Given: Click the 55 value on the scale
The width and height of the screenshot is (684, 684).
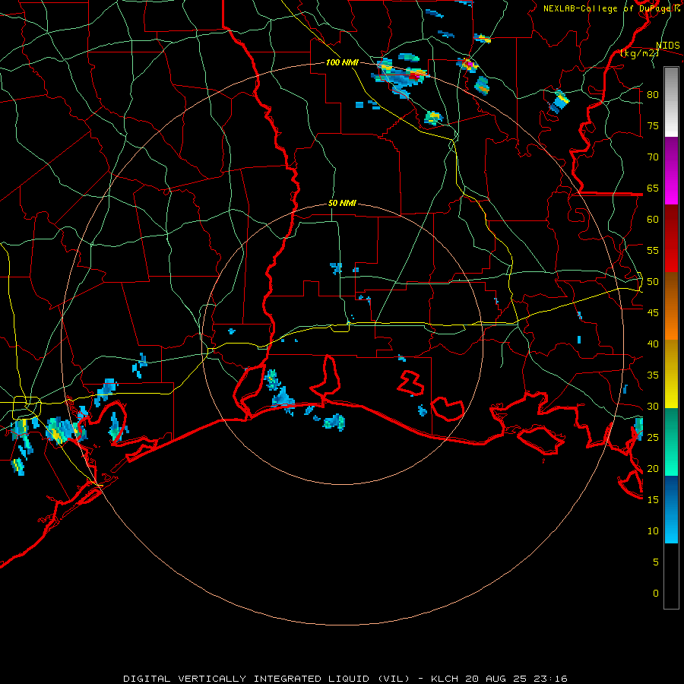Looking at the screenshot, I should point(653,250).
